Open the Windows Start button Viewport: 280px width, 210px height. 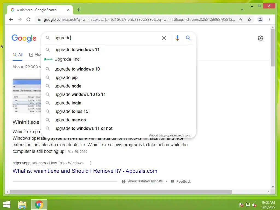pyautogui.click(x=7, y=205)
